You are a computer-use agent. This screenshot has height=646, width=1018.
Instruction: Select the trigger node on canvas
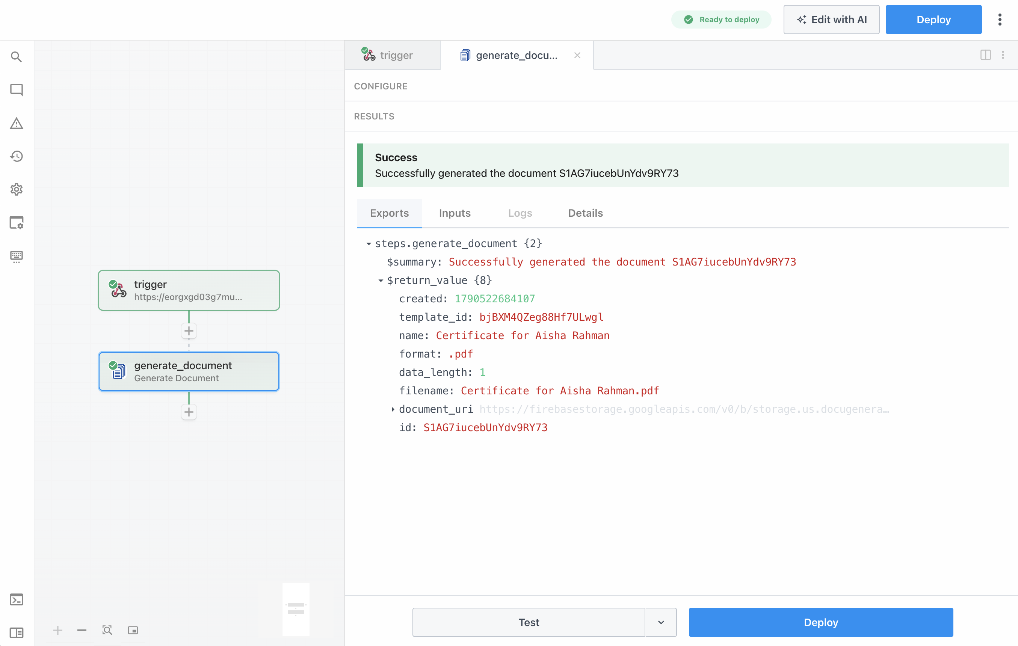[x=189, y=290]
